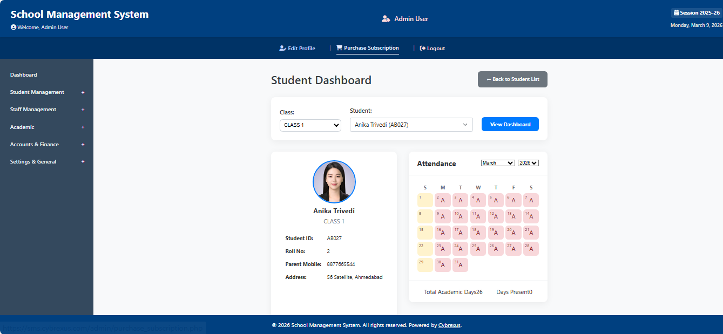The height and width of the screenshot is (334, 723).
Task: Go back using Back to Student List
Action: tap(512, 79)
